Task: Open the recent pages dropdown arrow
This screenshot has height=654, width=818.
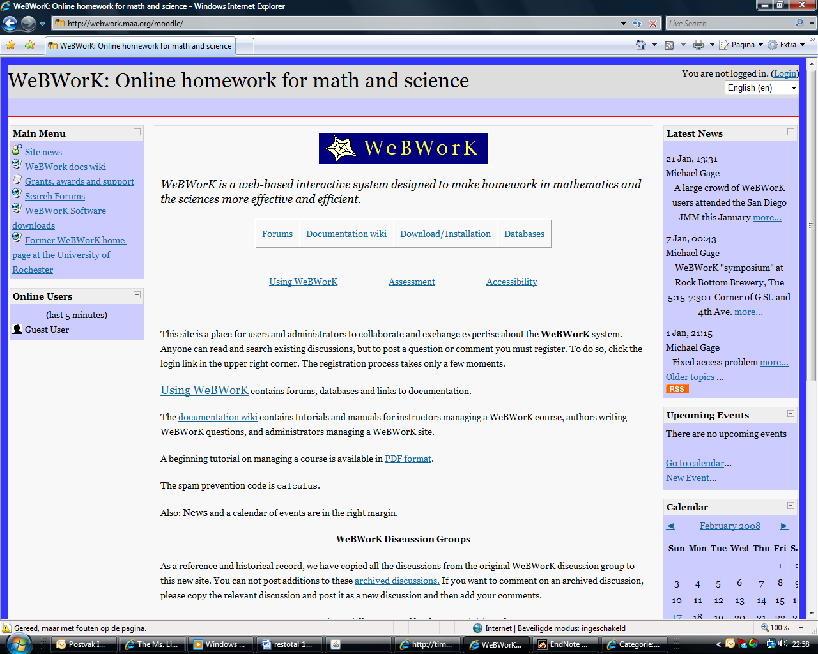Action: 42,24
